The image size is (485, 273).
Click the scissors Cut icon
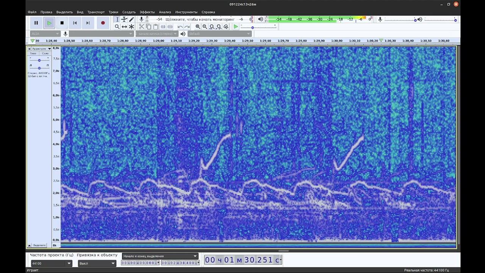coord(141,27)
